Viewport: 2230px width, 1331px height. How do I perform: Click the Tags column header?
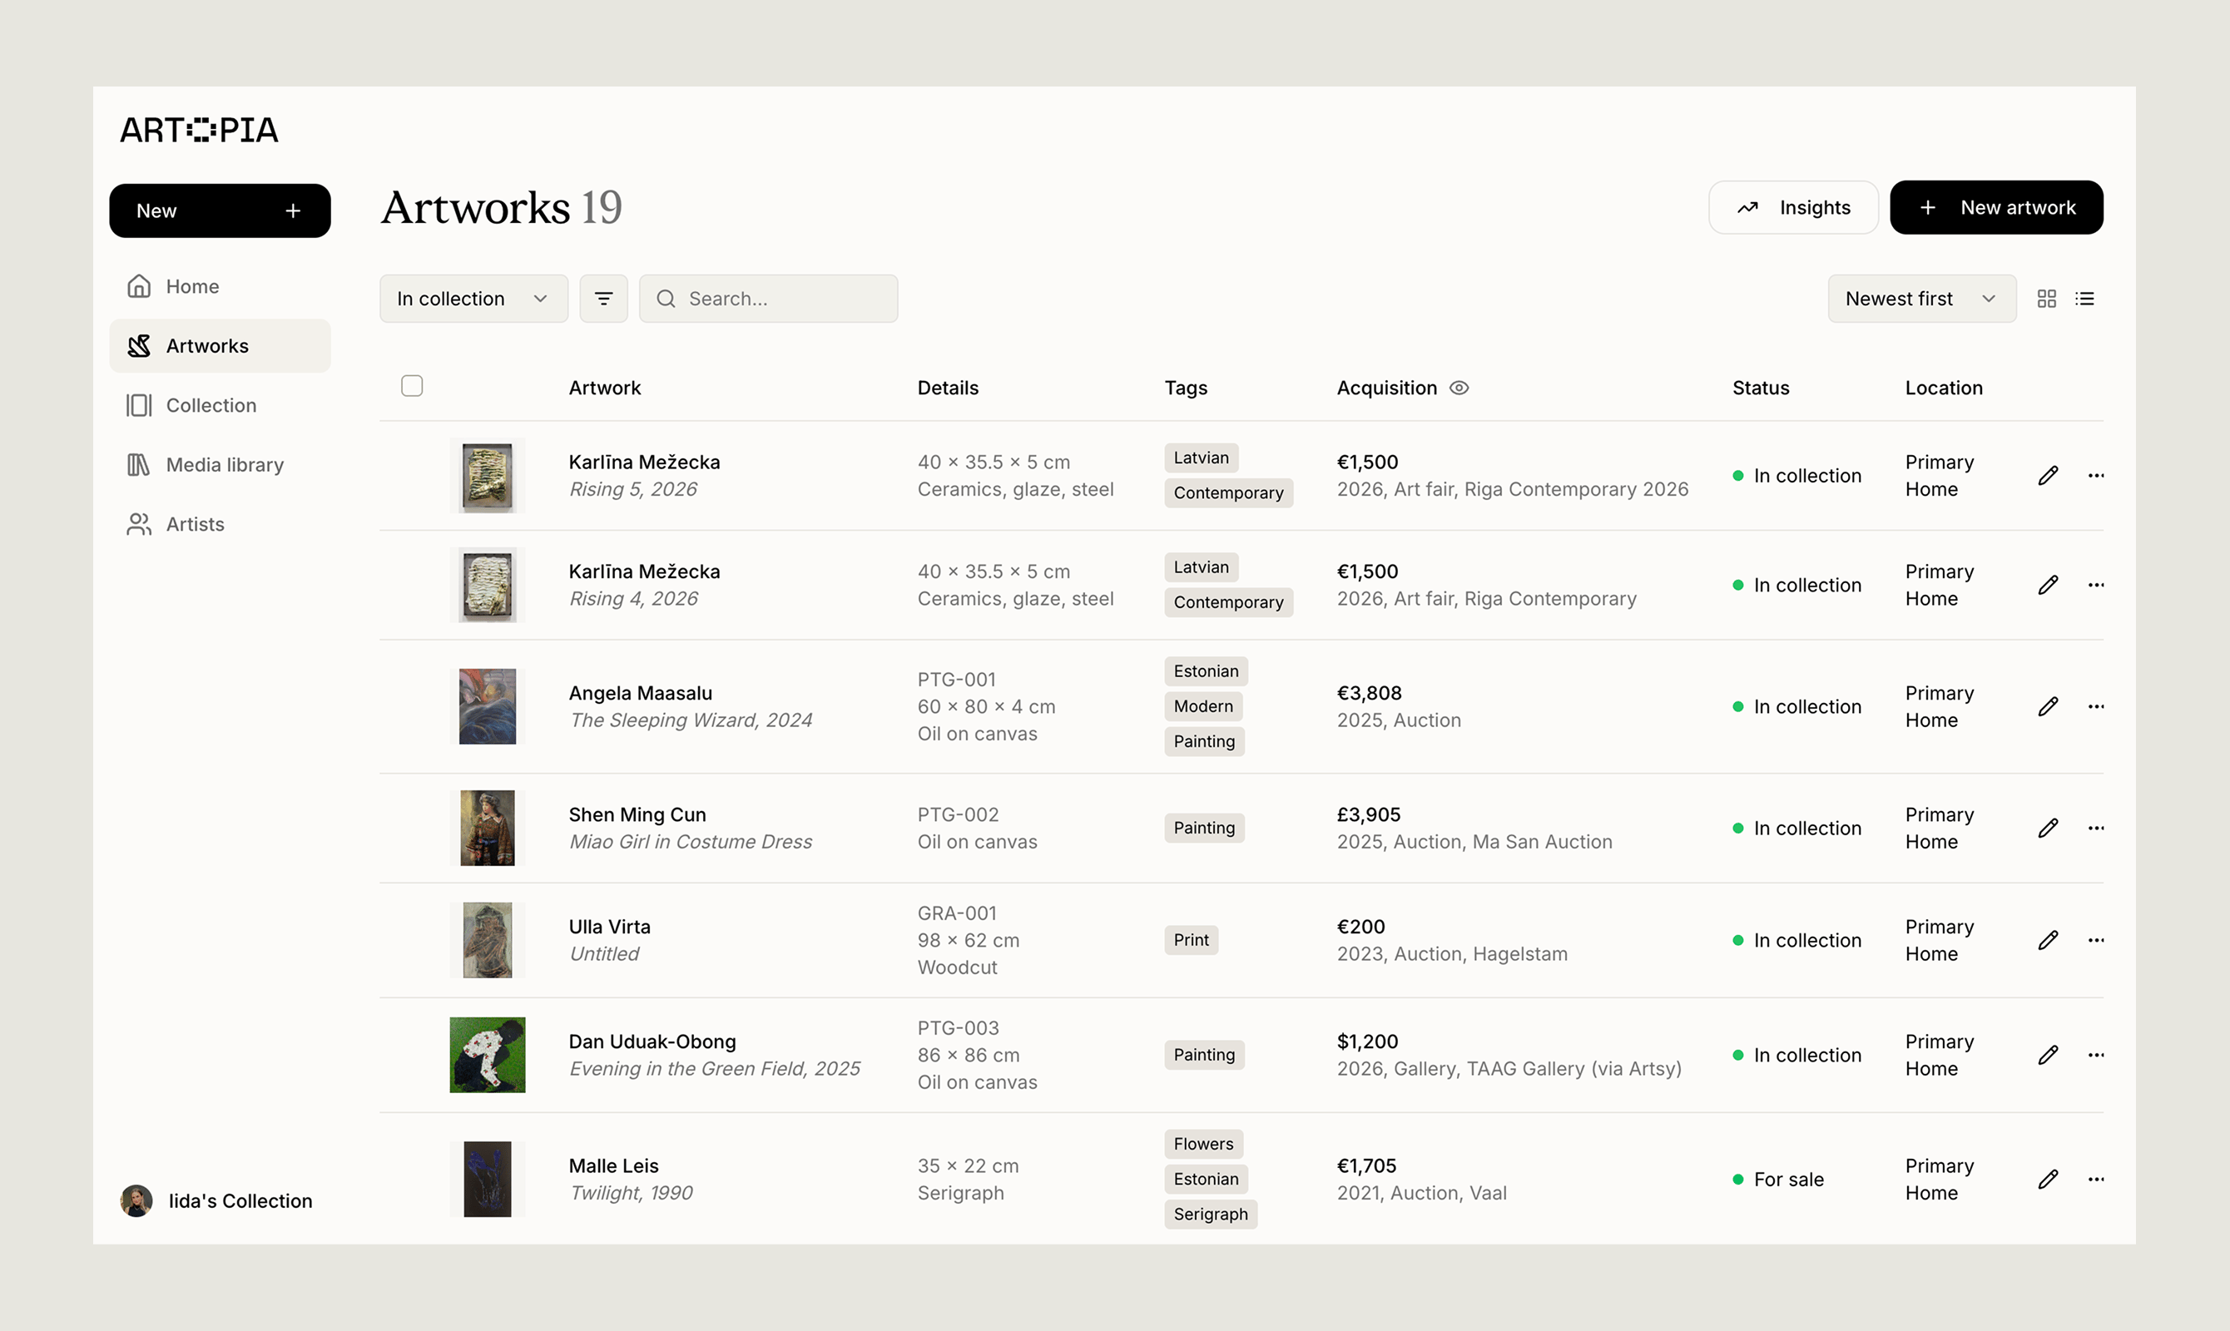point(1185,388)
